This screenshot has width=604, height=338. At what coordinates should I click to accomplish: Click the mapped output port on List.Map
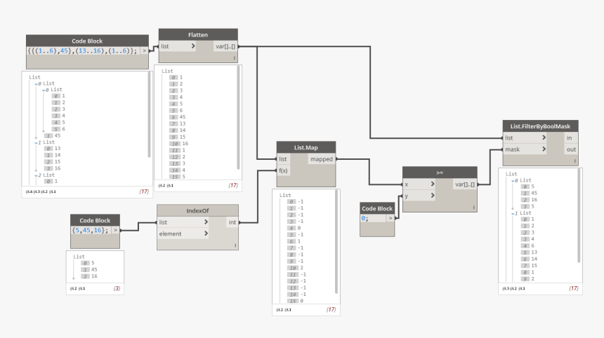[x=322, y=159]
